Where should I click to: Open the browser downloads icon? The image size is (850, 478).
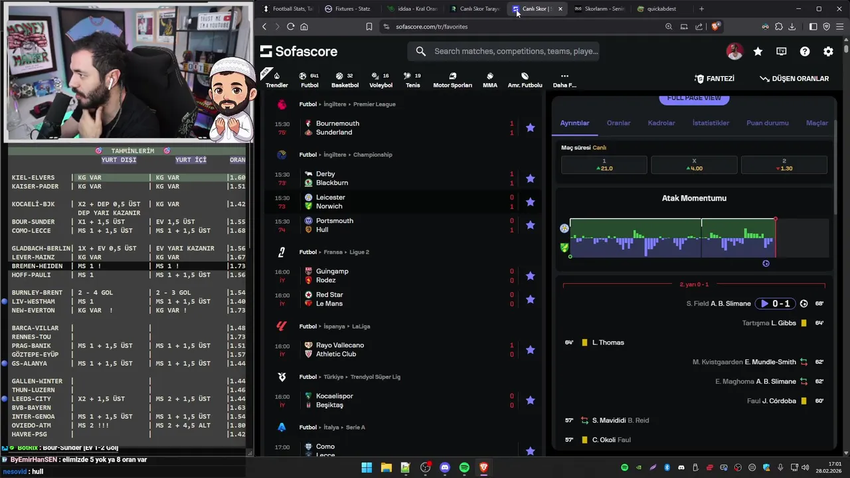coord(792,27)
